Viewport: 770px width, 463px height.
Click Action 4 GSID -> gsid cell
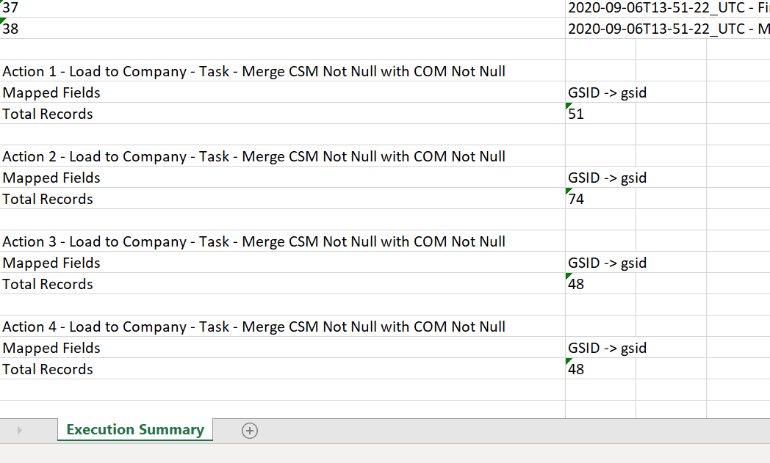[607, 348]
